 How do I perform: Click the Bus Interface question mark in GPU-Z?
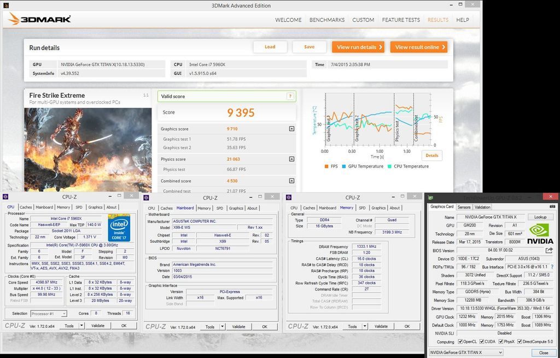pyautogui.click(x=552, y=267)
